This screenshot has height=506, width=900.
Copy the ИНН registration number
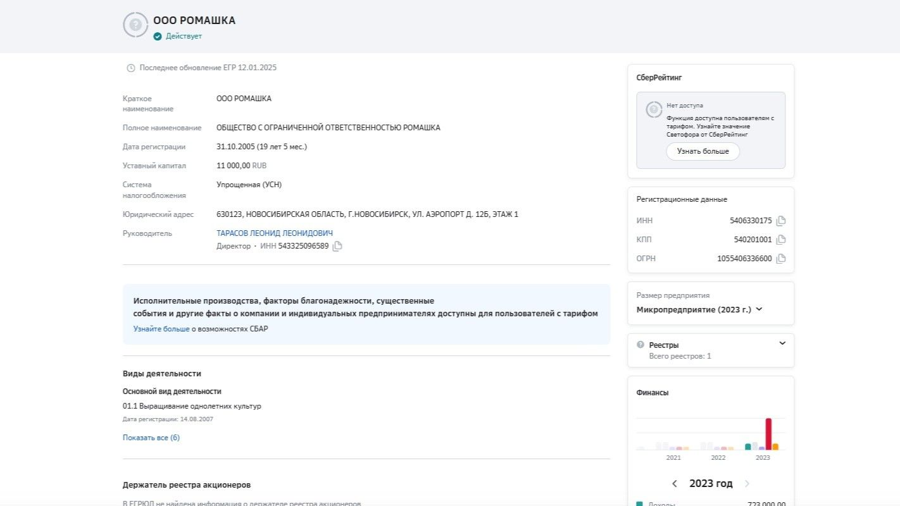[x=781, y=220]
